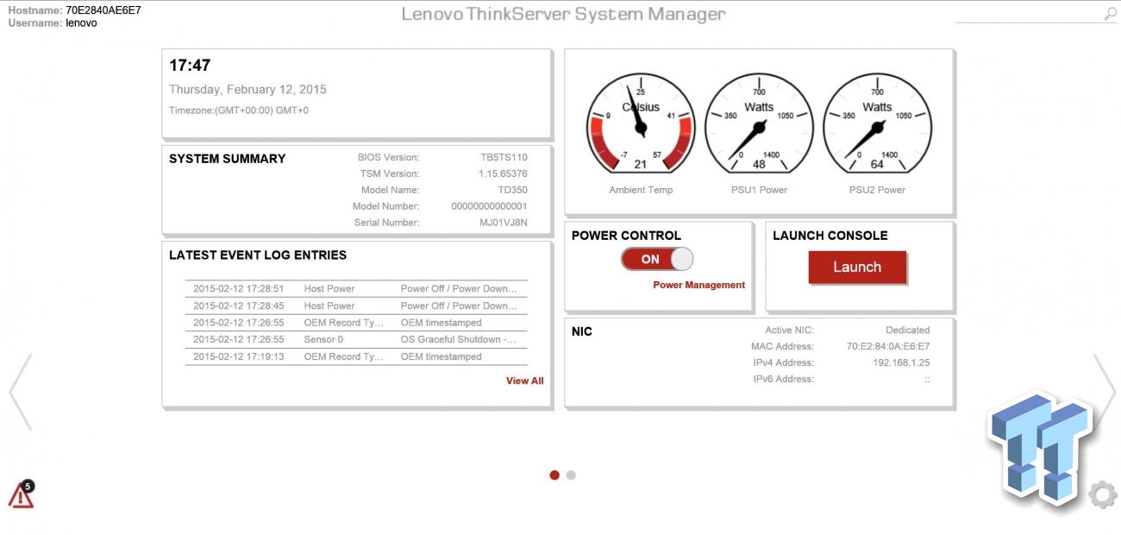Toggle the Power Control switch to OFF
The width and height of the screenshot is (1121, 535).
point(657,258)
